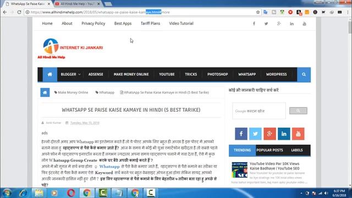Open File Explorer from the taskbar
This screenshot has height=198, width=352.
38,193
